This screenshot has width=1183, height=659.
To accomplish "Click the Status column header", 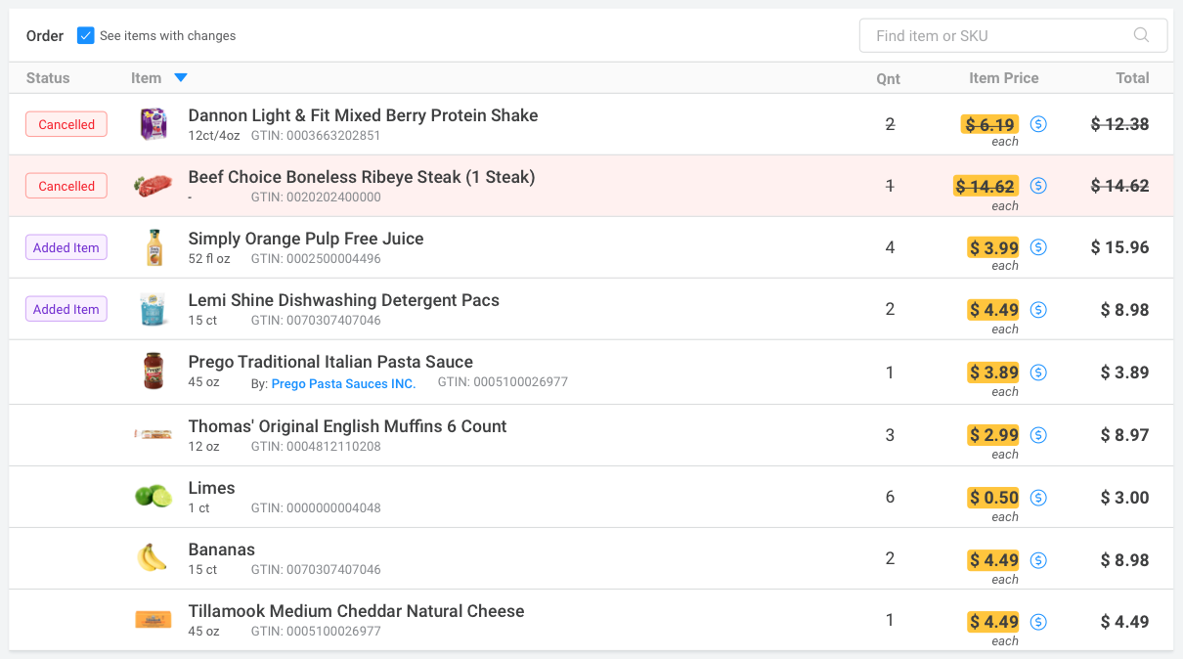I will point(48,78).
